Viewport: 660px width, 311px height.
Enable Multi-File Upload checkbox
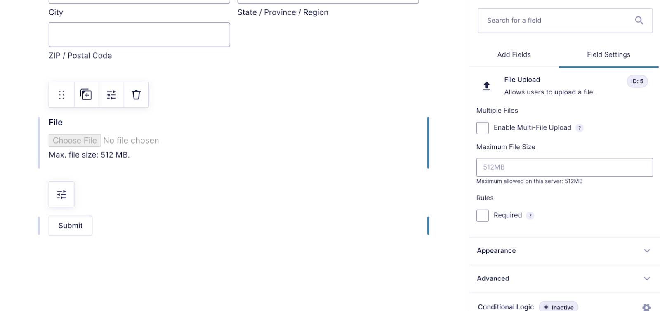coord(483,128)
